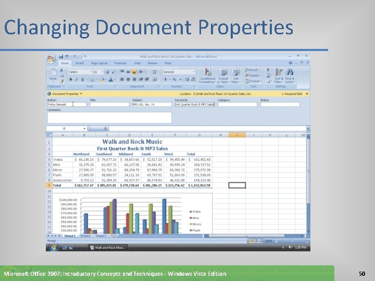Open the Insert ribbon tab
The width and height of the screenshot is (375, 281).
point(80,63)
